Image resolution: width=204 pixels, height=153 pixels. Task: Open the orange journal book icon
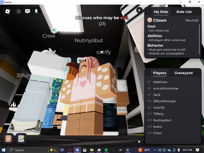click(x=8, y=139)
